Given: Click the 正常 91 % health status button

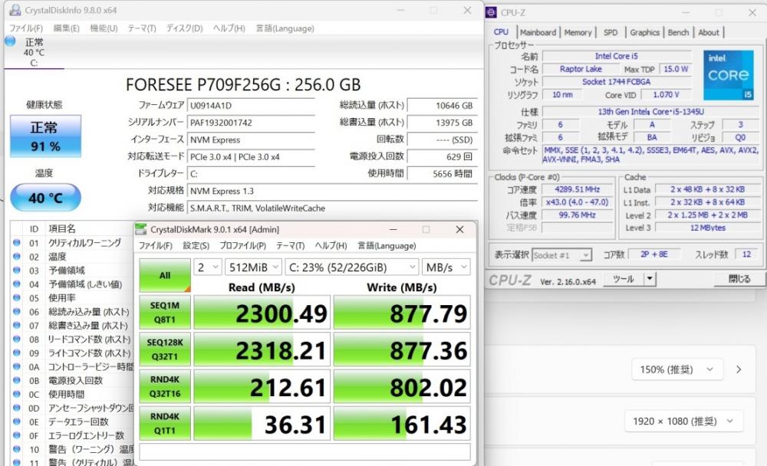Looking at the screenshot, I should (45, 136).
